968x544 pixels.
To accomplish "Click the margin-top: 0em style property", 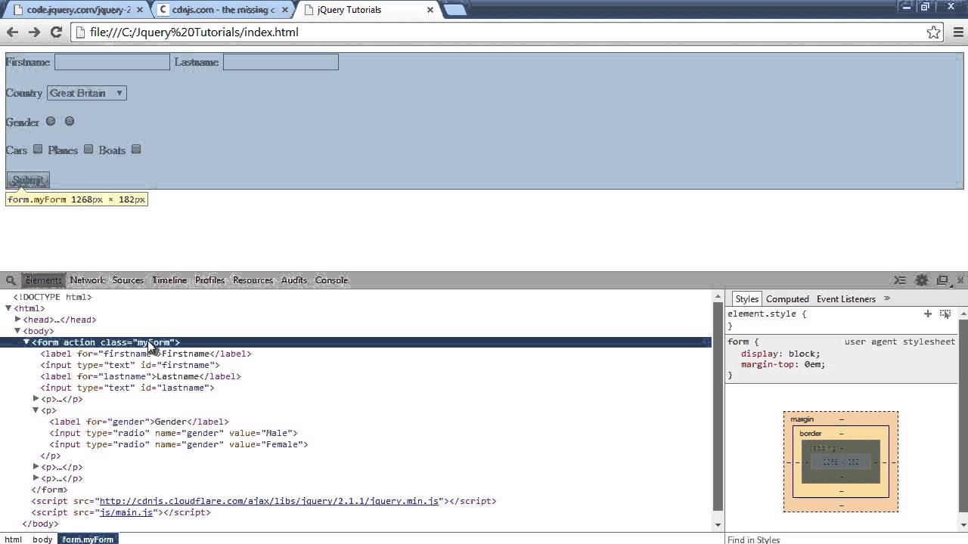I will tap(783, 364).
